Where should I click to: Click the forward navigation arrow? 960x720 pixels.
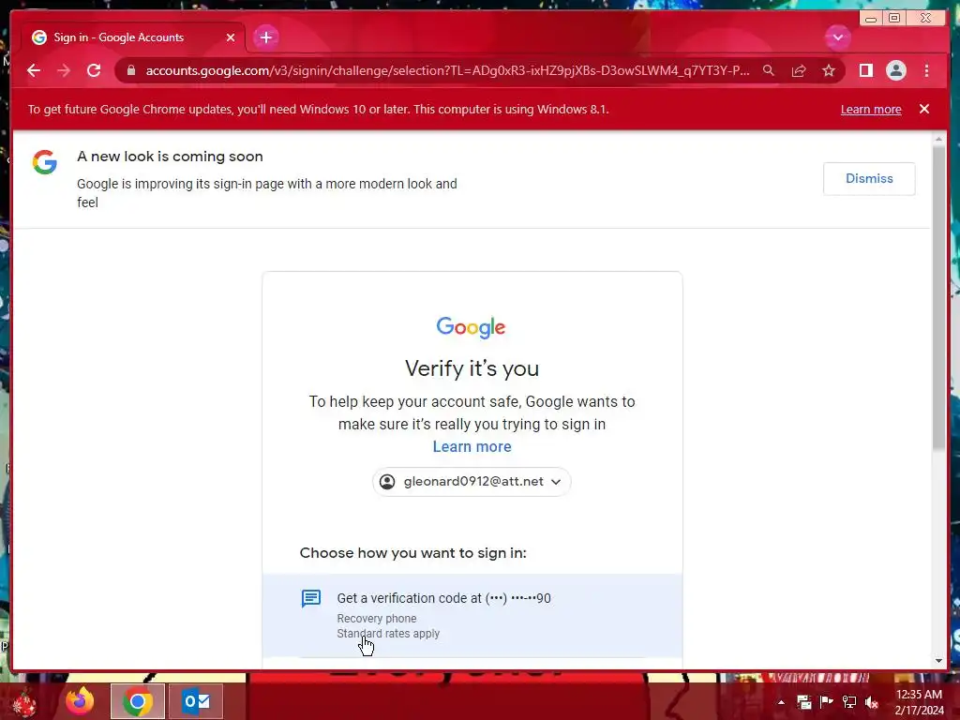tap(64, 71)
